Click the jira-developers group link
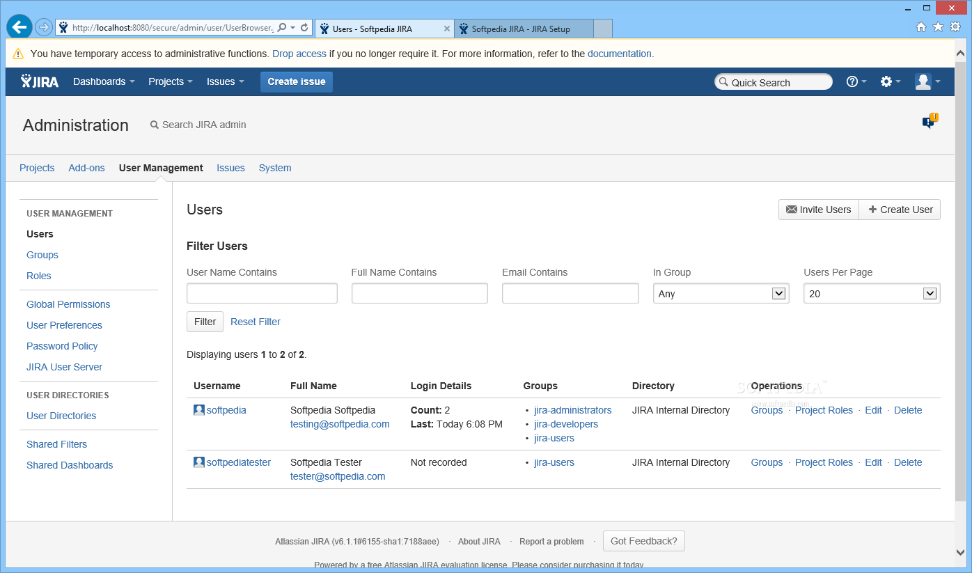Viewport: 972px width, 573px height. pyautogui.click(x=566, y=424)
